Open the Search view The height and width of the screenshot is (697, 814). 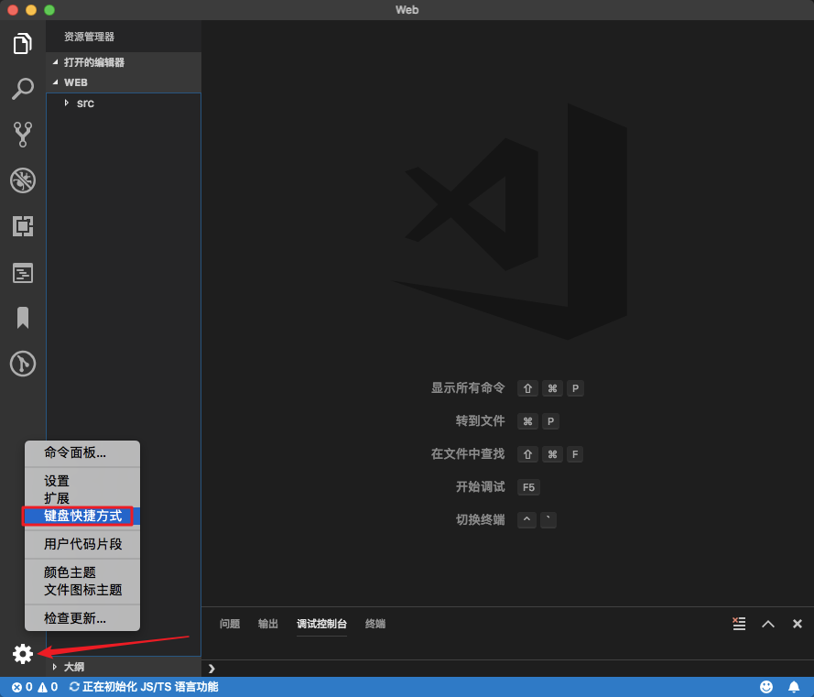pos(23,89)
